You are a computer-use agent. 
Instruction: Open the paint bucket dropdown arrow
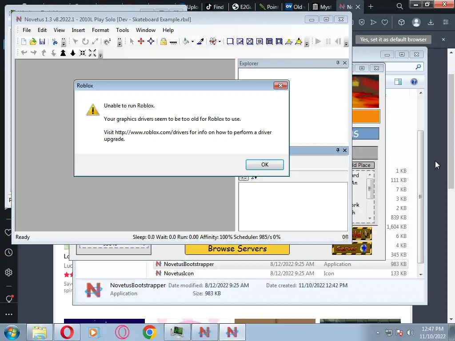pyautogui.click(x=193, y=41)
